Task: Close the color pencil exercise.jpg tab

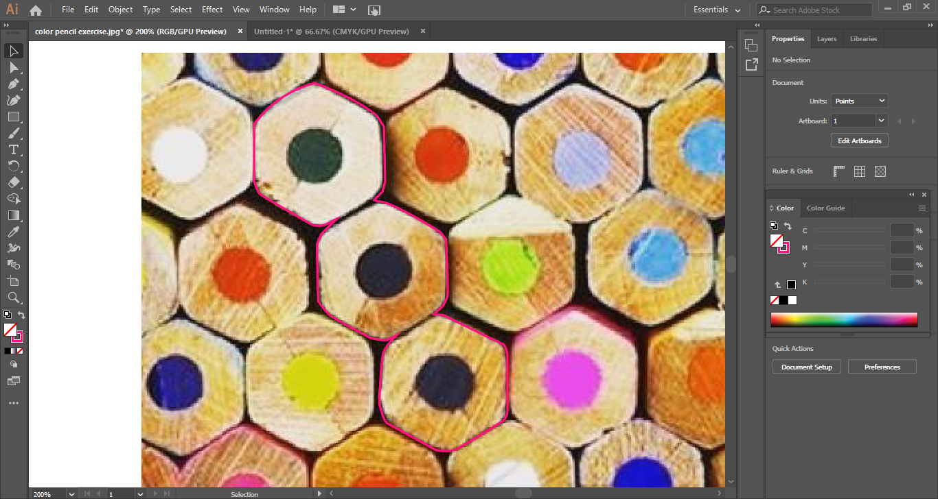Action: point(240,32)
